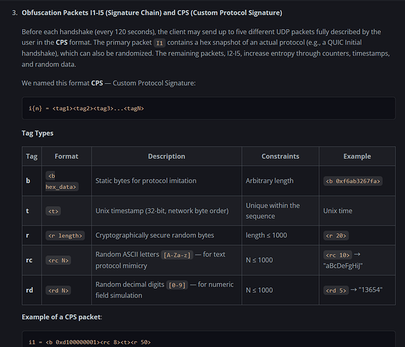Click the '<rc 10>' example code
405x347 pixels.
point(338,255)
